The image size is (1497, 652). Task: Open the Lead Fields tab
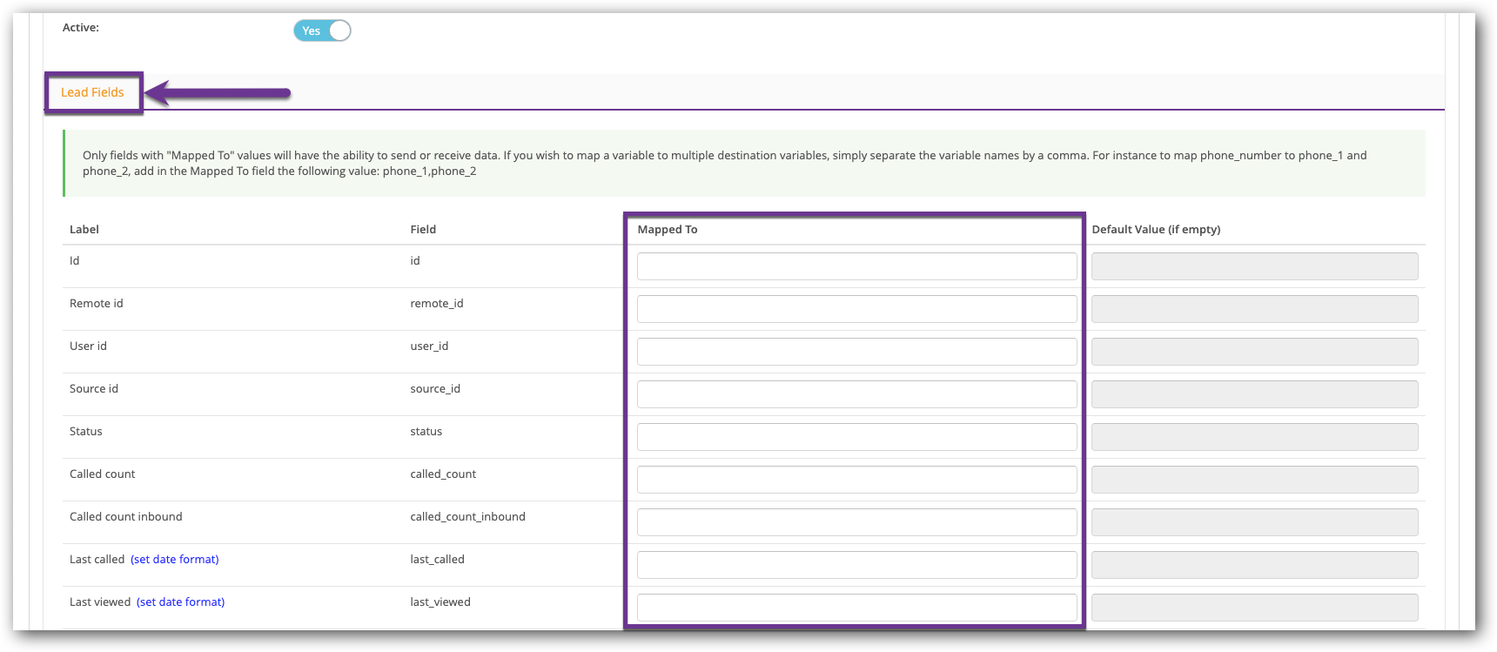pyautogui.click(x=92, y=92)
